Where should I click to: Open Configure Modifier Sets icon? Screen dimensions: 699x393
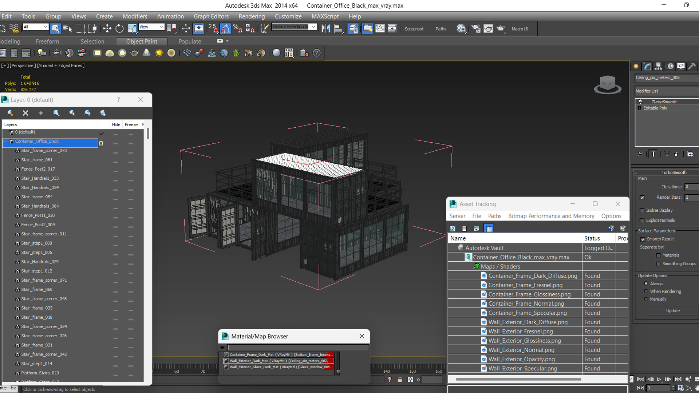point(690,154)
